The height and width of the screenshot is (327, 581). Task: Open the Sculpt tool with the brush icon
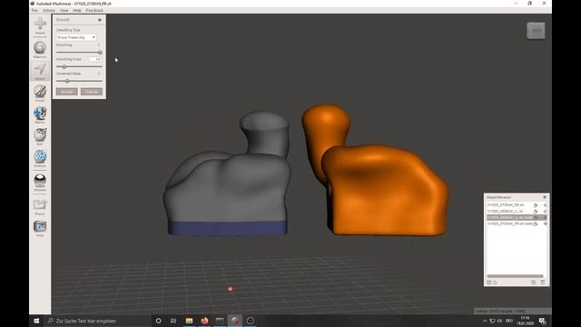point(40,93)
